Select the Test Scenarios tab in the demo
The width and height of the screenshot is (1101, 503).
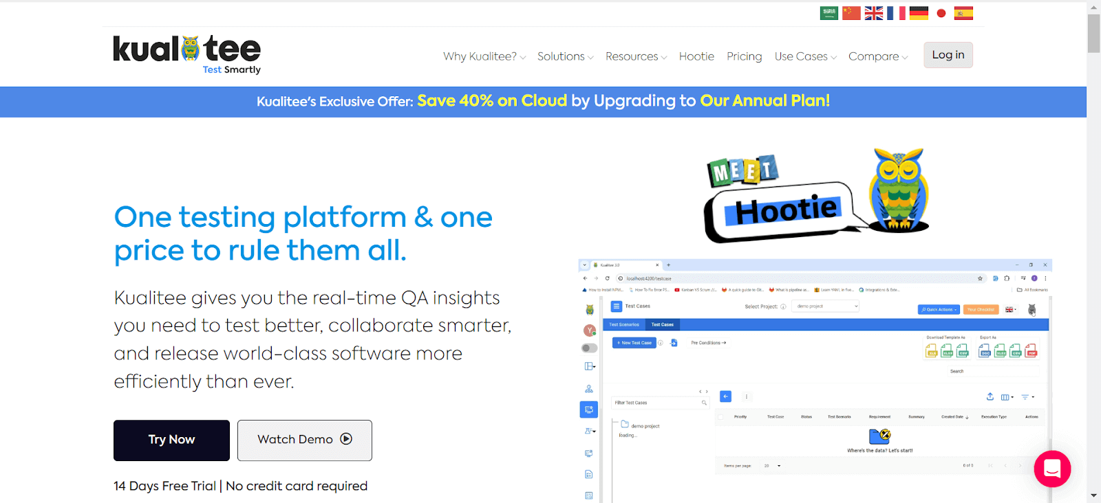click(x=624, y=324)
